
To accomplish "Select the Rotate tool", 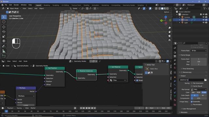I will coord(4,32).
